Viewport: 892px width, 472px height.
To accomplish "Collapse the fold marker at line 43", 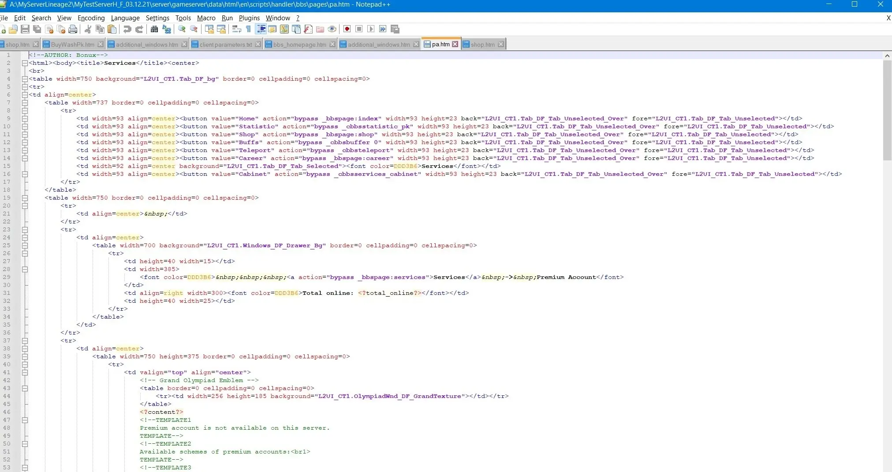I will click(x=25, y=388).
